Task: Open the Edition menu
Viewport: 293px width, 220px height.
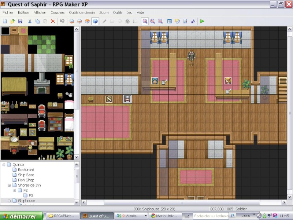Action: (23, 12)
